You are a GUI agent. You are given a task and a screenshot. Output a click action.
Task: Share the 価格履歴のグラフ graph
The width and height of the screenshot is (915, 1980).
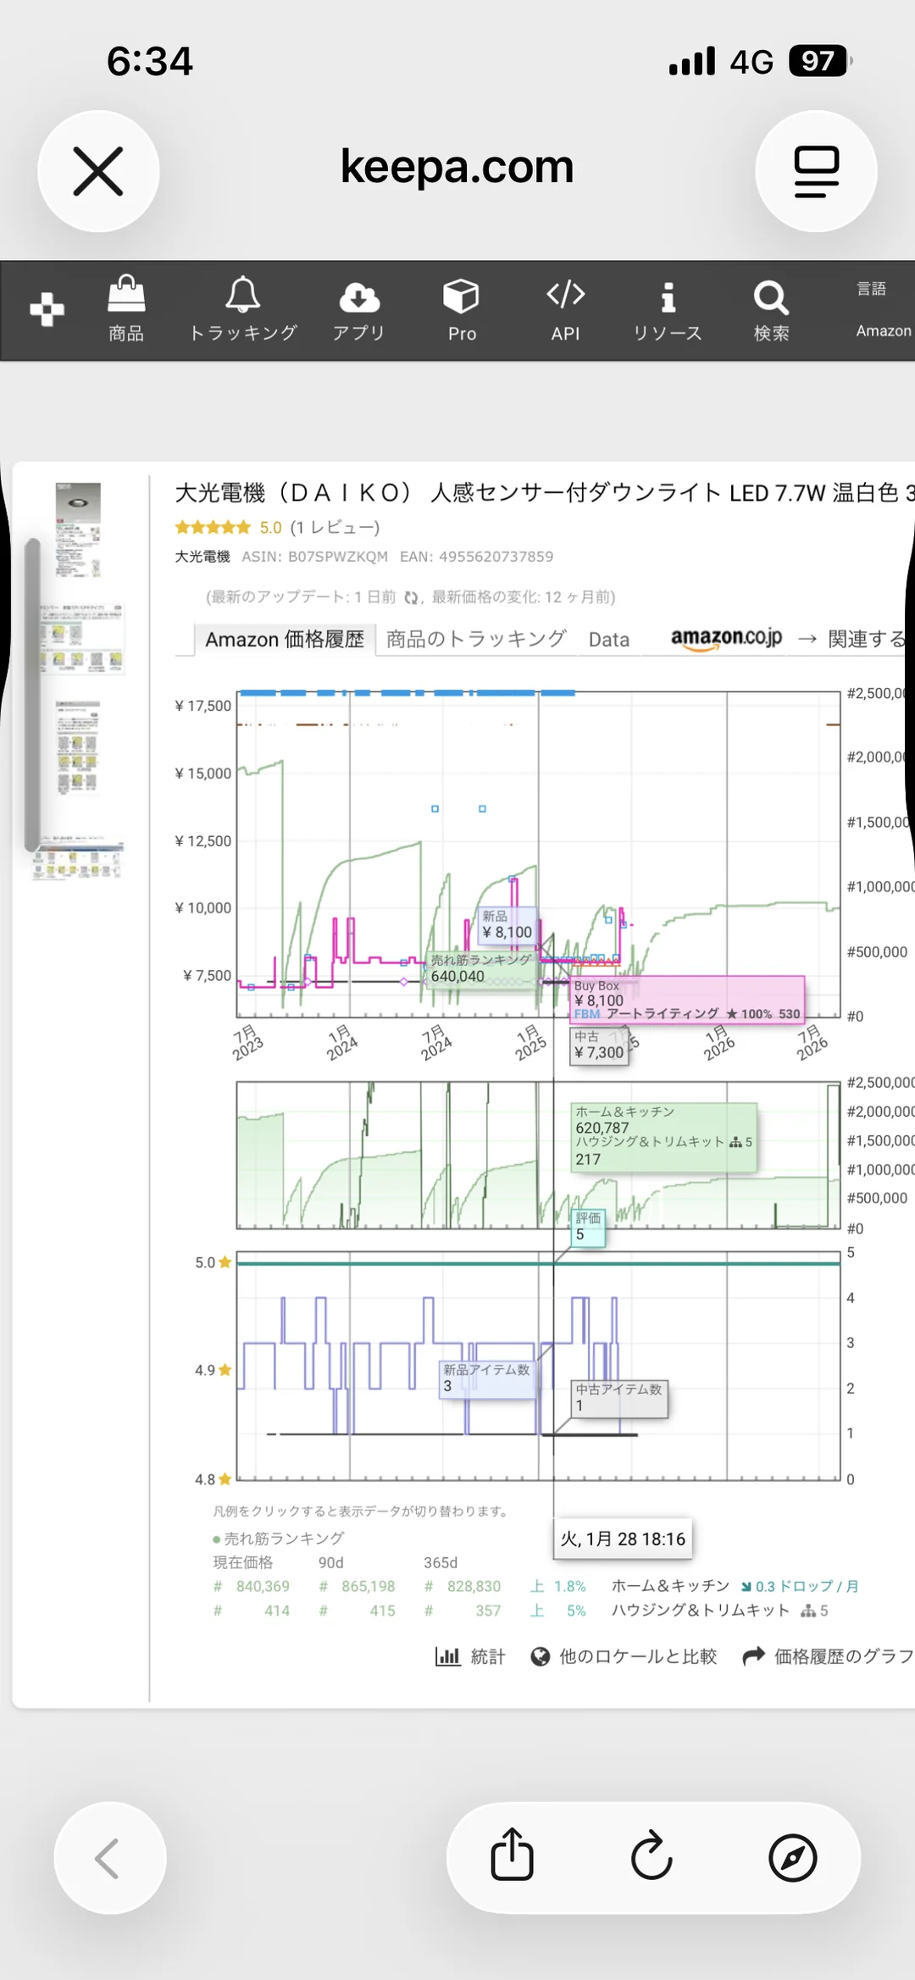click(x=828, y=1656)
